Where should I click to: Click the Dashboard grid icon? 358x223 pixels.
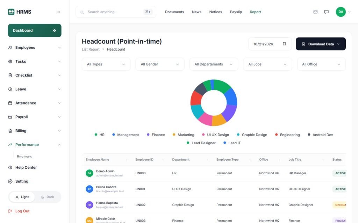(x=54, y=31)
